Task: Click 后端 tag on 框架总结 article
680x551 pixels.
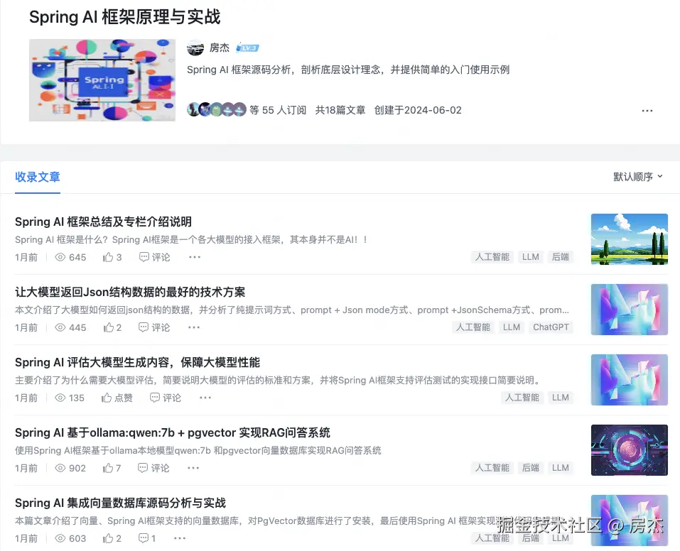Action: pyautogui.click(x=561, y=256)
